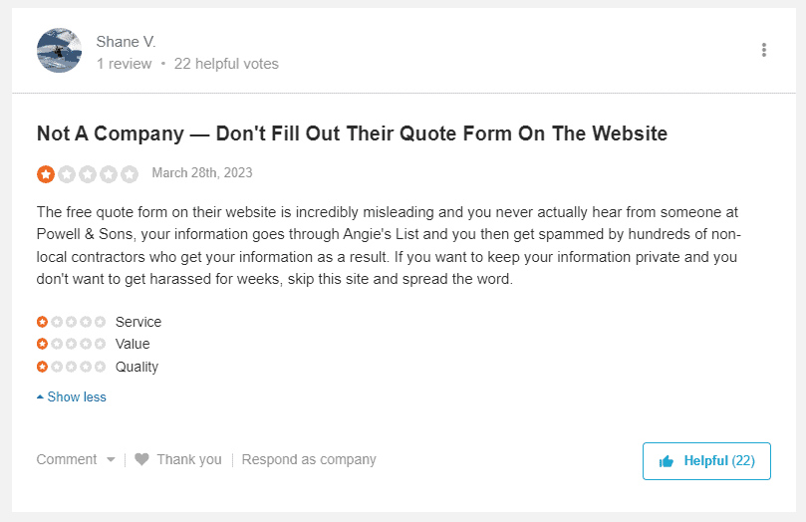Click the orange overall rating star

tap(46, 174)
